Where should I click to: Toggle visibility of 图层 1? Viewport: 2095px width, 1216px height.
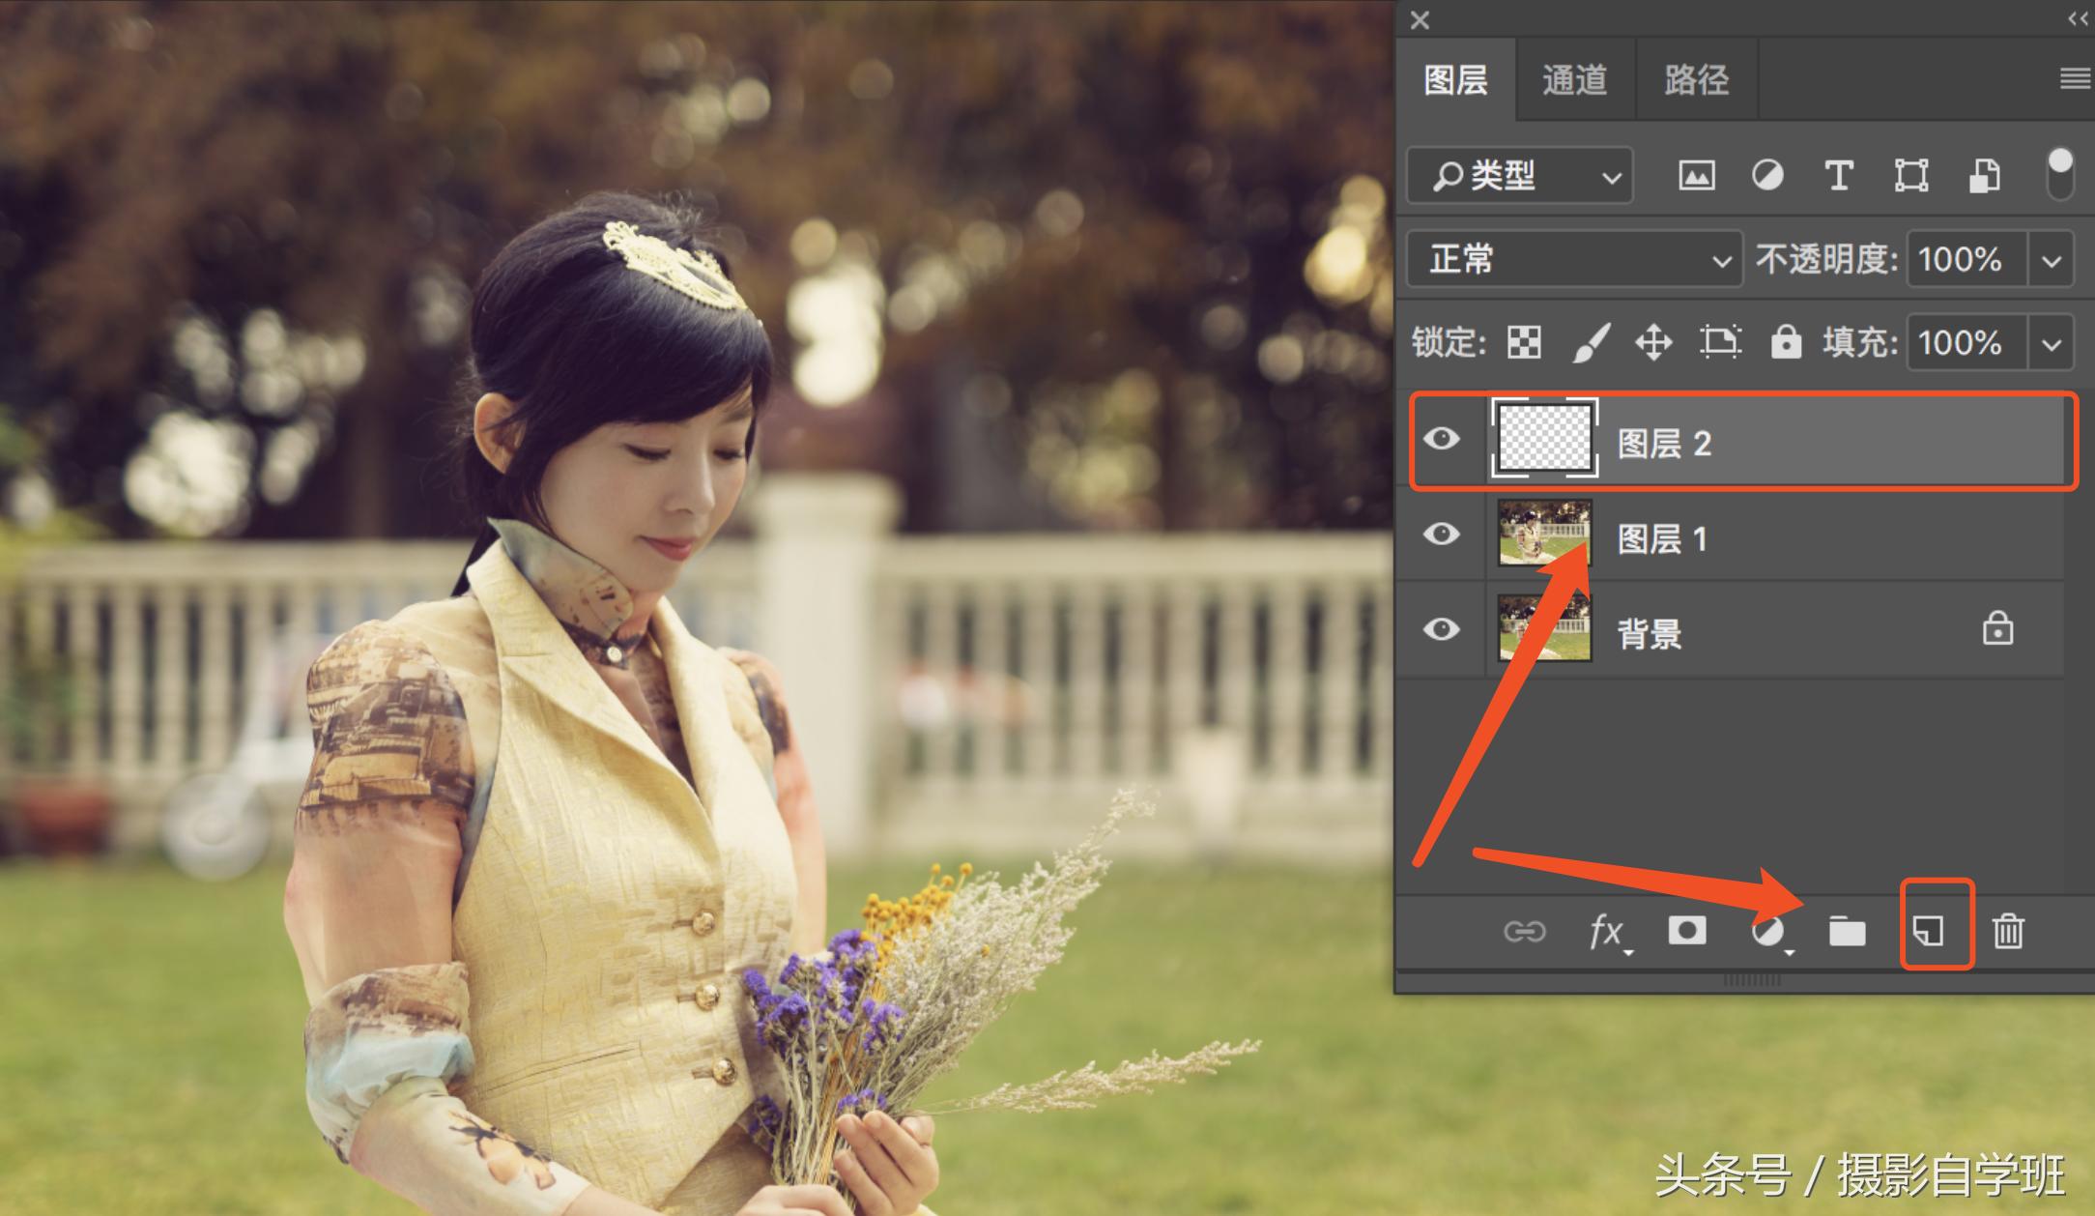1442,535
